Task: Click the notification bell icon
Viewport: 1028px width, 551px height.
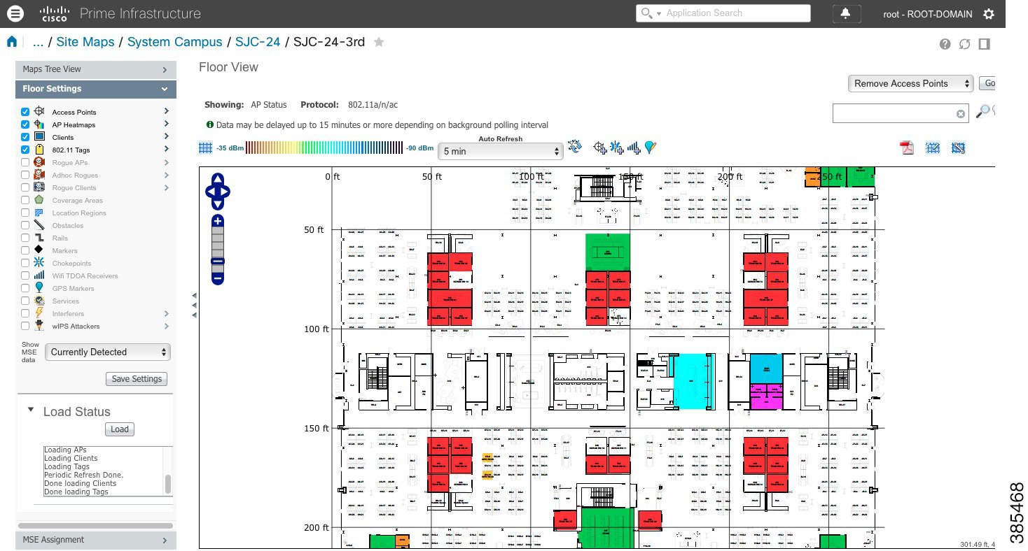Action: [x=847, y=13]
